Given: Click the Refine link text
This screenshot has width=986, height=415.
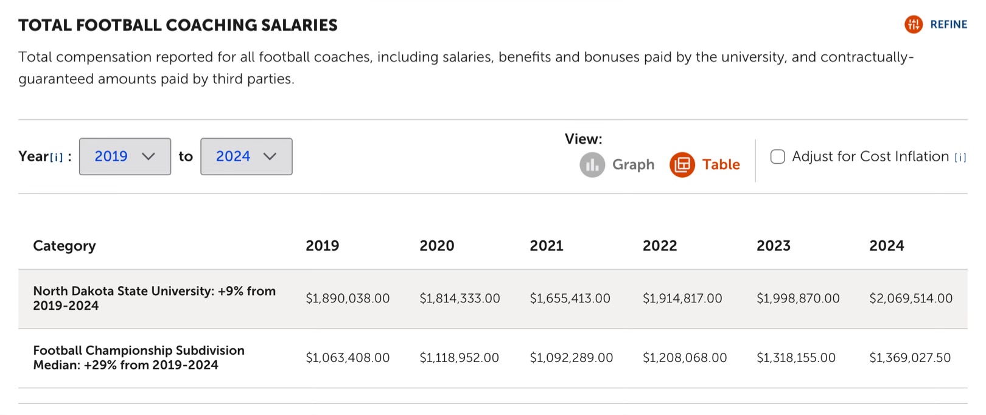Looking at the screenshot, I should pos(948,24).
